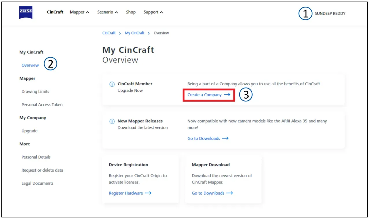Image resolution: width=370 pixels, height=219 pixels.
Task: Click the Mapper Download card title
Action: [x=211, y=165]
